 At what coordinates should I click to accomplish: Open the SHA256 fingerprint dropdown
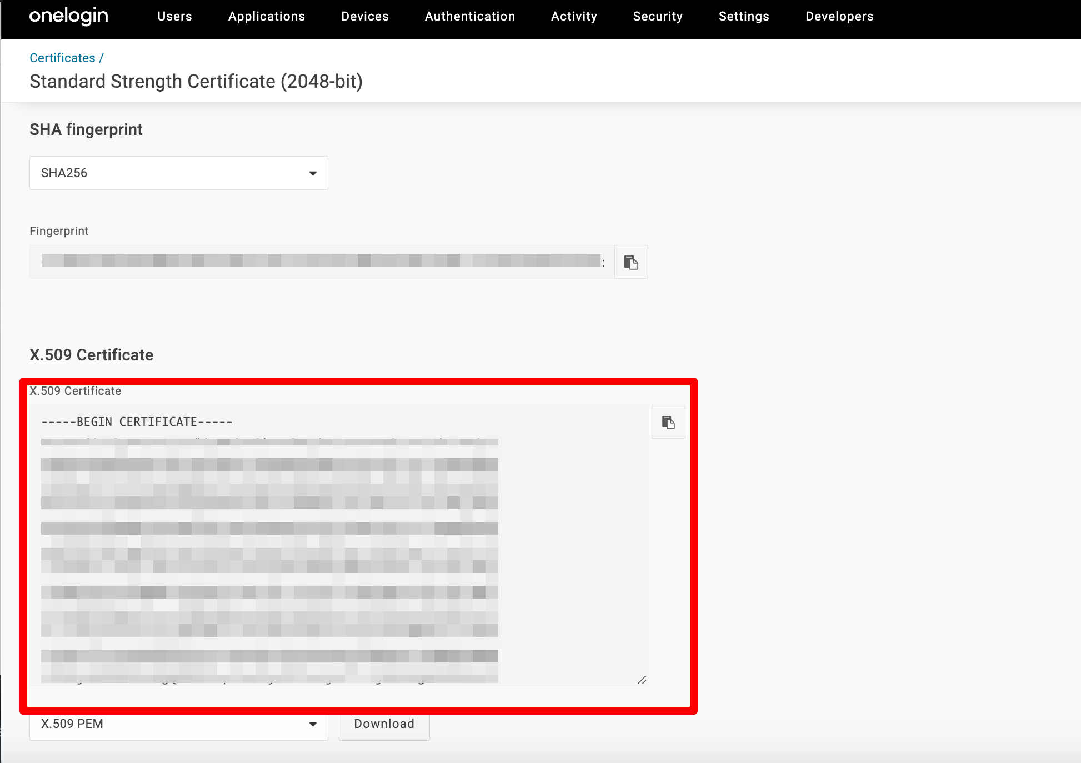coord(178,173)
